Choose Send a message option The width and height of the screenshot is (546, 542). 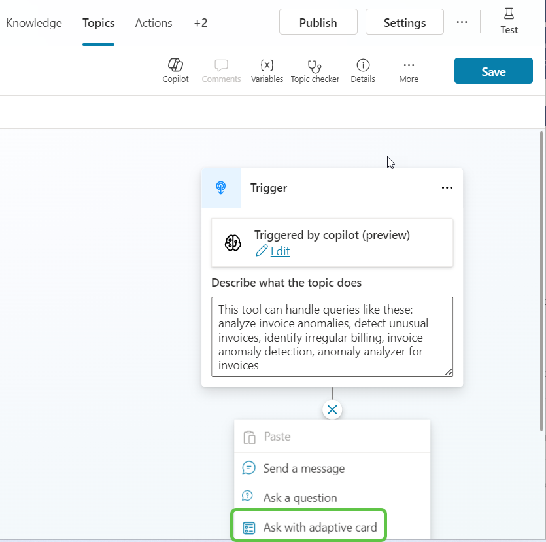click(x=303, y=468)
